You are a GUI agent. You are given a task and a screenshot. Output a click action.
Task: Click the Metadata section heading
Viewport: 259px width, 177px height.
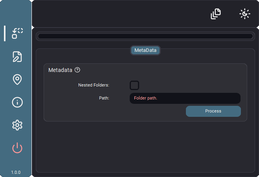(x=60, y=70)
